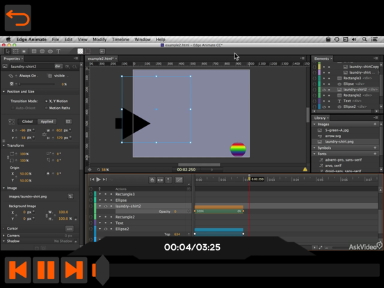The image size is (384, 288).
Task: Open the Window menu
Action: point(143,39)
